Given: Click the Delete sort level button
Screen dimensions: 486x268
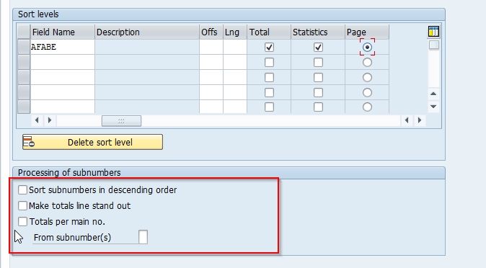Looking at the screenshot, I should pyautogui.click(x=92, y=142).
